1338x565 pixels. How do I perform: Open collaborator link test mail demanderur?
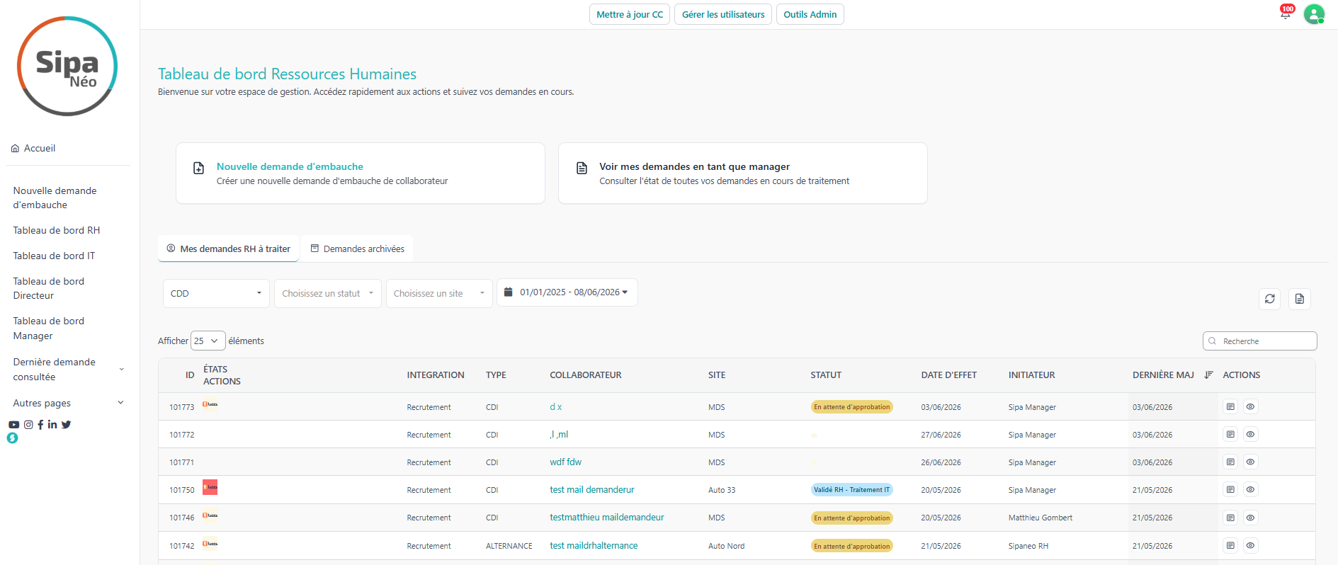592,490
